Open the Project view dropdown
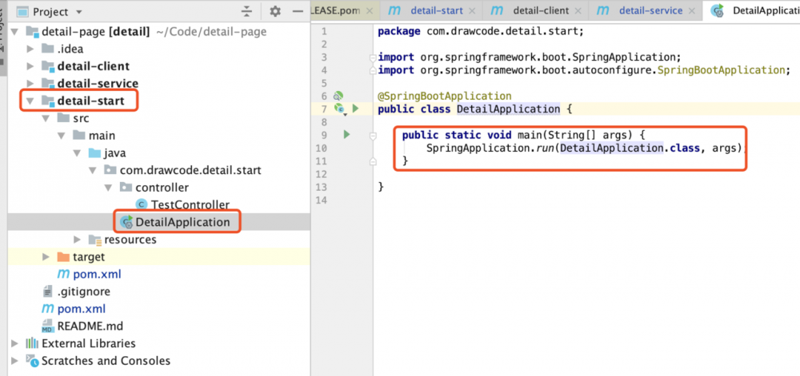 click(x=78, y=12)
